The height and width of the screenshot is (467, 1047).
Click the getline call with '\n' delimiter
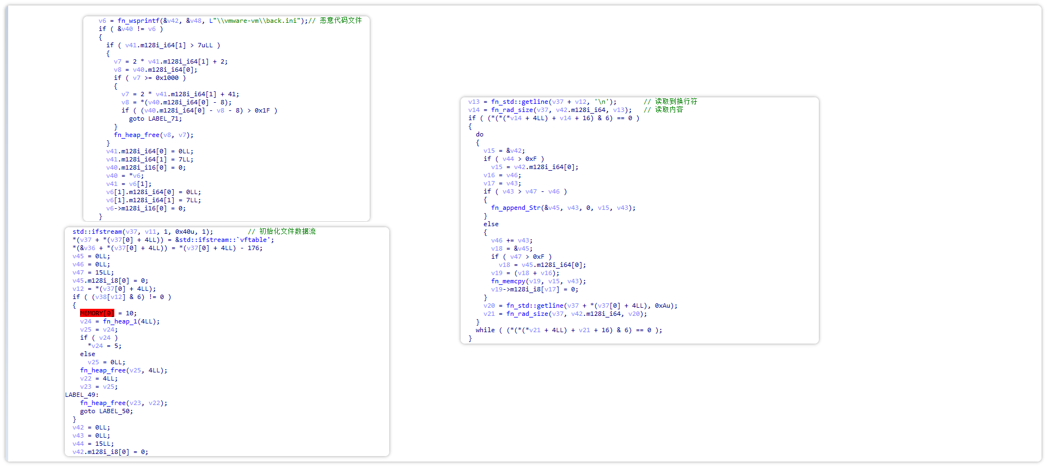[x=553, y=102]
